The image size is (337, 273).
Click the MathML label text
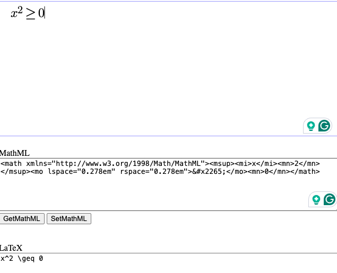pos(15,153)
